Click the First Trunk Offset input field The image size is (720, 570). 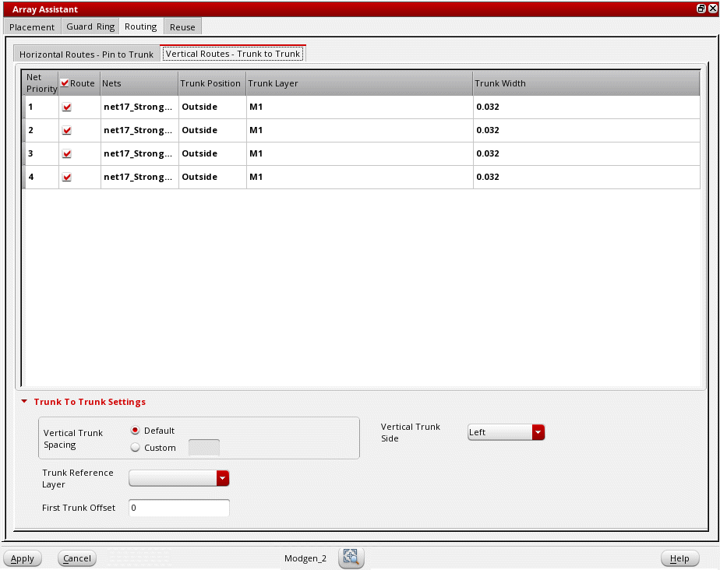click(178, 508)
